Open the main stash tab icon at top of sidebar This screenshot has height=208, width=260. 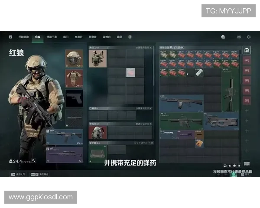247,50
